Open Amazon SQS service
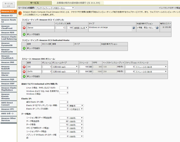180x142 pixels. point(9,79)
